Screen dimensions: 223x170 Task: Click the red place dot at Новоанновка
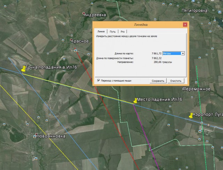[36, 134]
